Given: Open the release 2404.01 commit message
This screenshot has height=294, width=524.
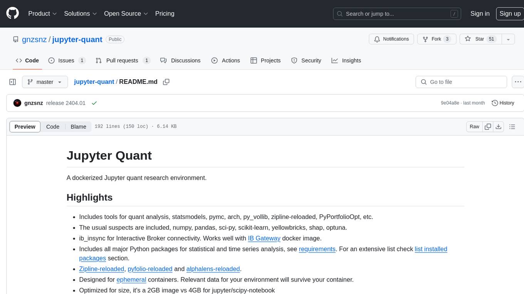Looking at the screenshot, I should [65, 103].
